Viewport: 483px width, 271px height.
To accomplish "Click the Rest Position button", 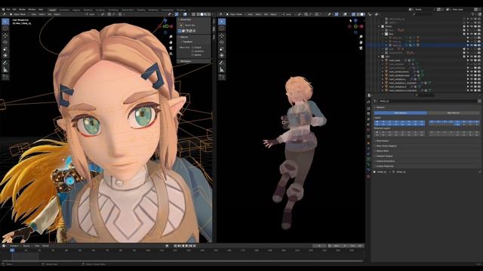I will [x=454, y=113].
